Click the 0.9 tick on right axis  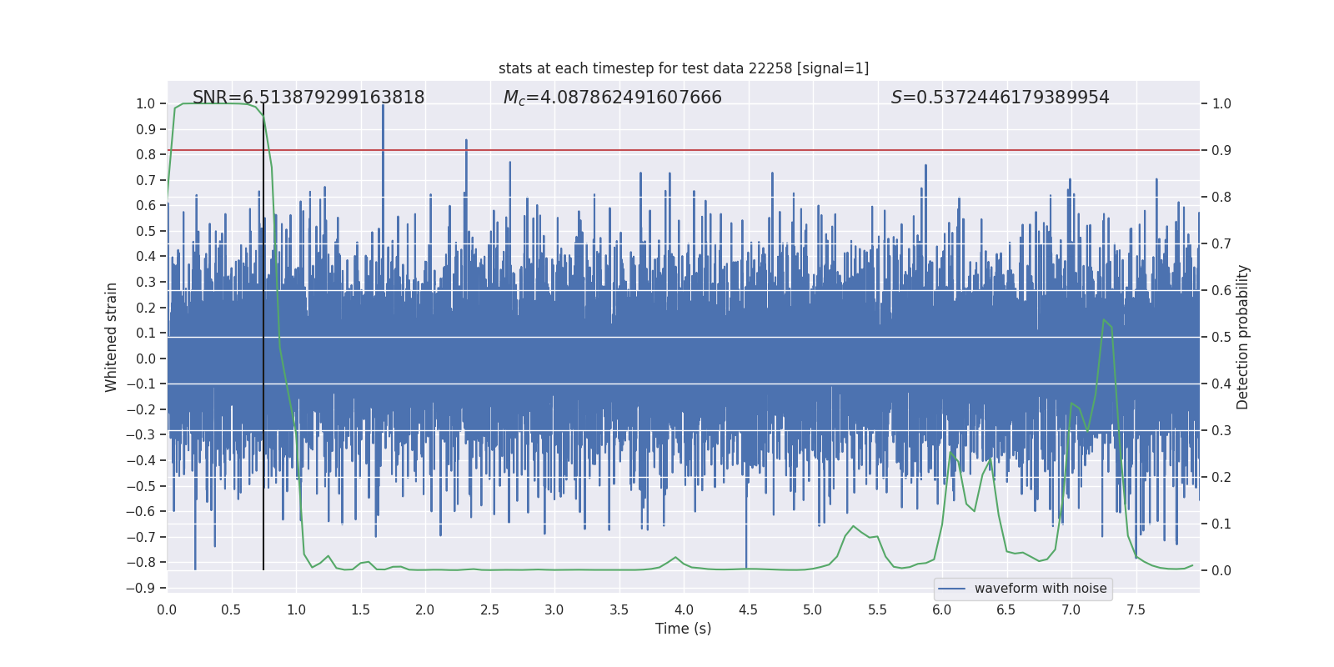click(x=1221, y=150)
